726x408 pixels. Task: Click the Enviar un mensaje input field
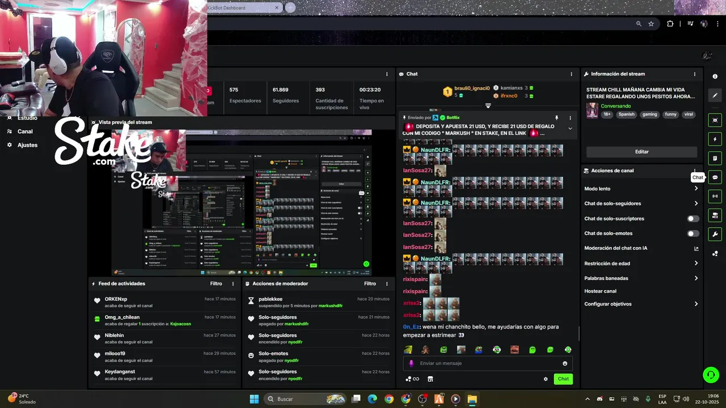pyautogui.click(x=488, y=363)
